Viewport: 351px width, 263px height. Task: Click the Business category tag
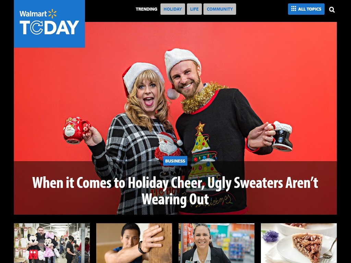pos(175,161)
